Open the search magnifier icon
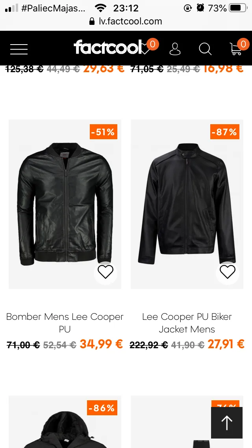Screen dimensions: 252x448 pyautogui.click(x=205, y=49)
